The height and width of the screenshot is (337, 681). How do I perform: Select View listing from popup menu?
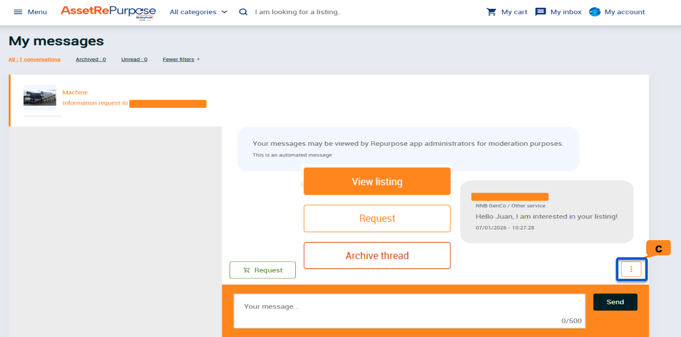point(377,181)
